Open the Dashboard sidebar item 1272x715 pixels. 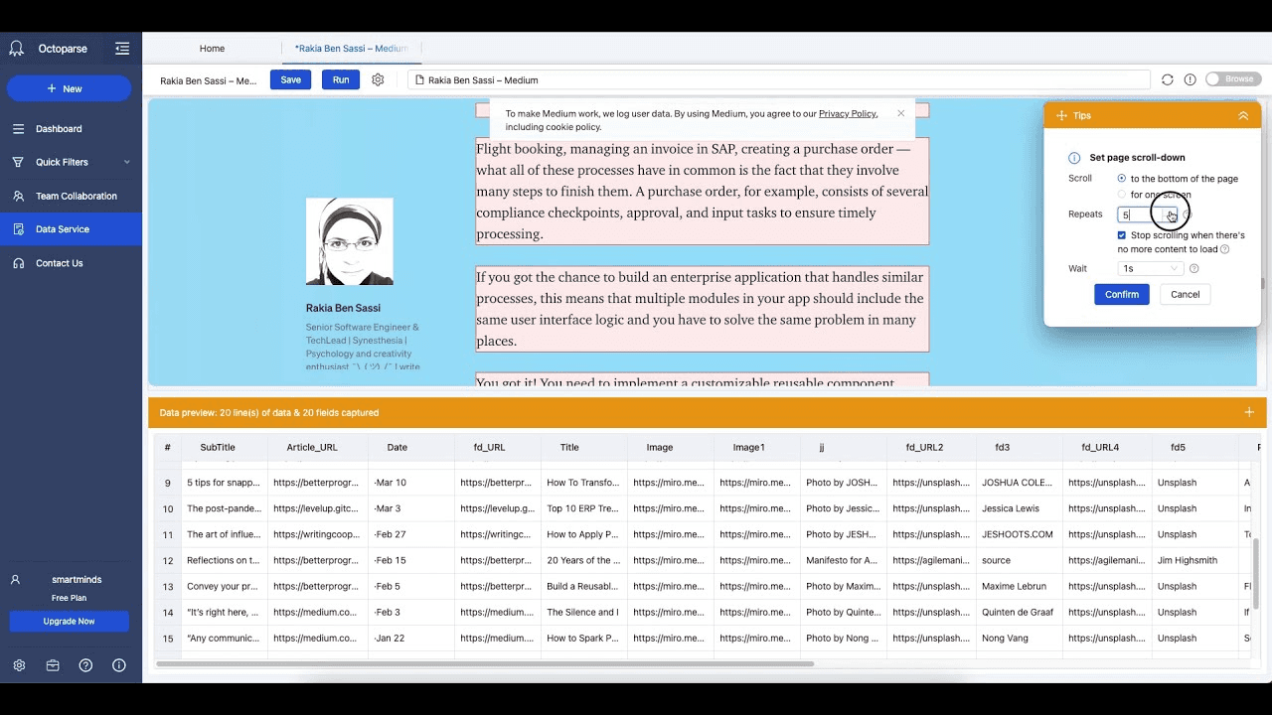71,129
